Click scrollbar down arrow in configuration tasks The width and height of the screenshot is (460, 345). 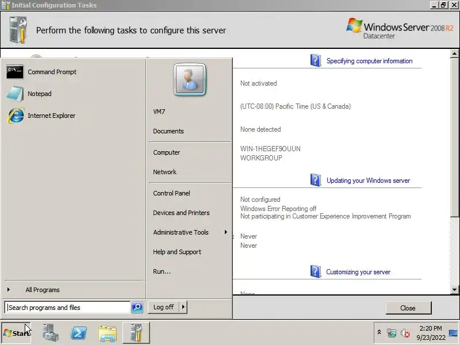454,290
